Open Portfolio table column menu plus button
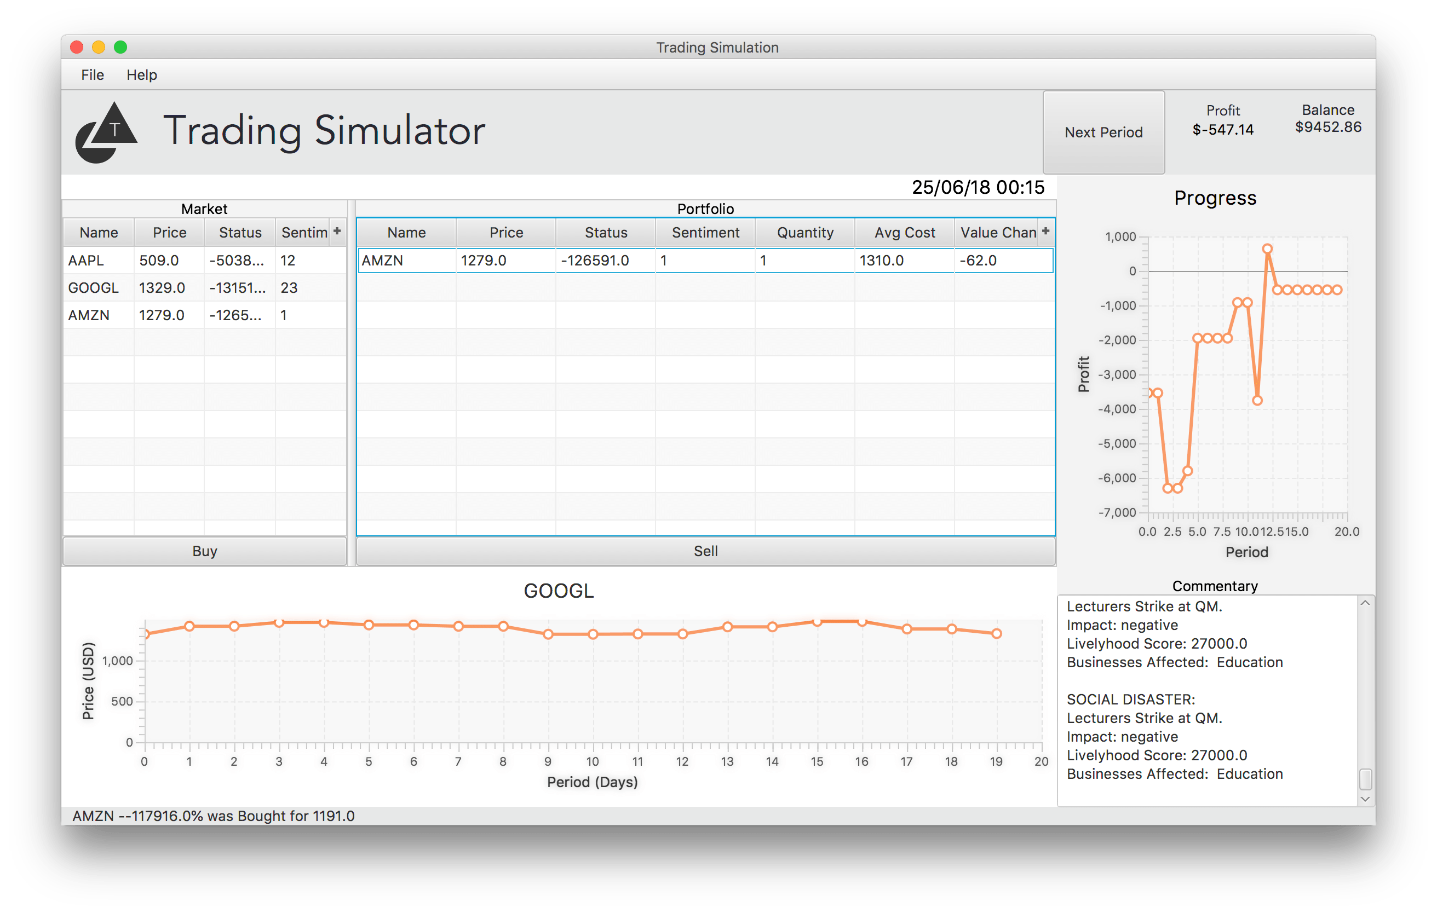Viewport: 1437px width, 913px height. pos(1045,232)
